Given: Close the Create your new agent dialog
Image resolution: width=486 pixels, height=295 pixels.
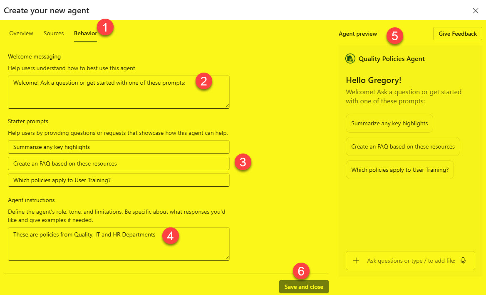Looking at the screenshot, I should (x=476, y=11).
